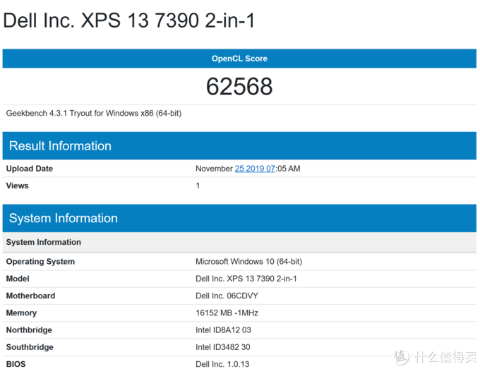The height and width of the screenshot is (369, 480).
Task: Select the blue System Information section header
Action: 64,218
